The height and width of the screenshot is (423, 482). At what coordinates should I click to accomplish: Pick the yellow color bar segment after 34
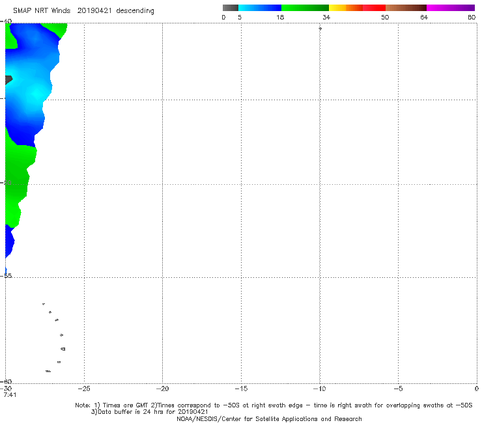(x=337, y=8)
